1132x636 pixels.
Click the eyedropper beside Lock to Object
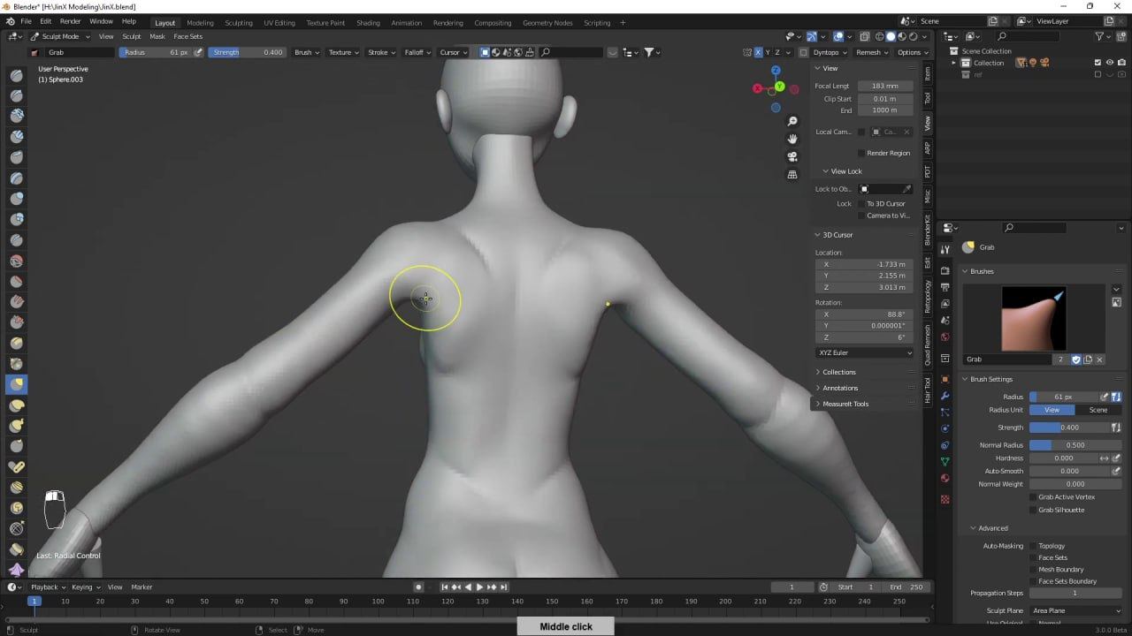pos(906,189)
